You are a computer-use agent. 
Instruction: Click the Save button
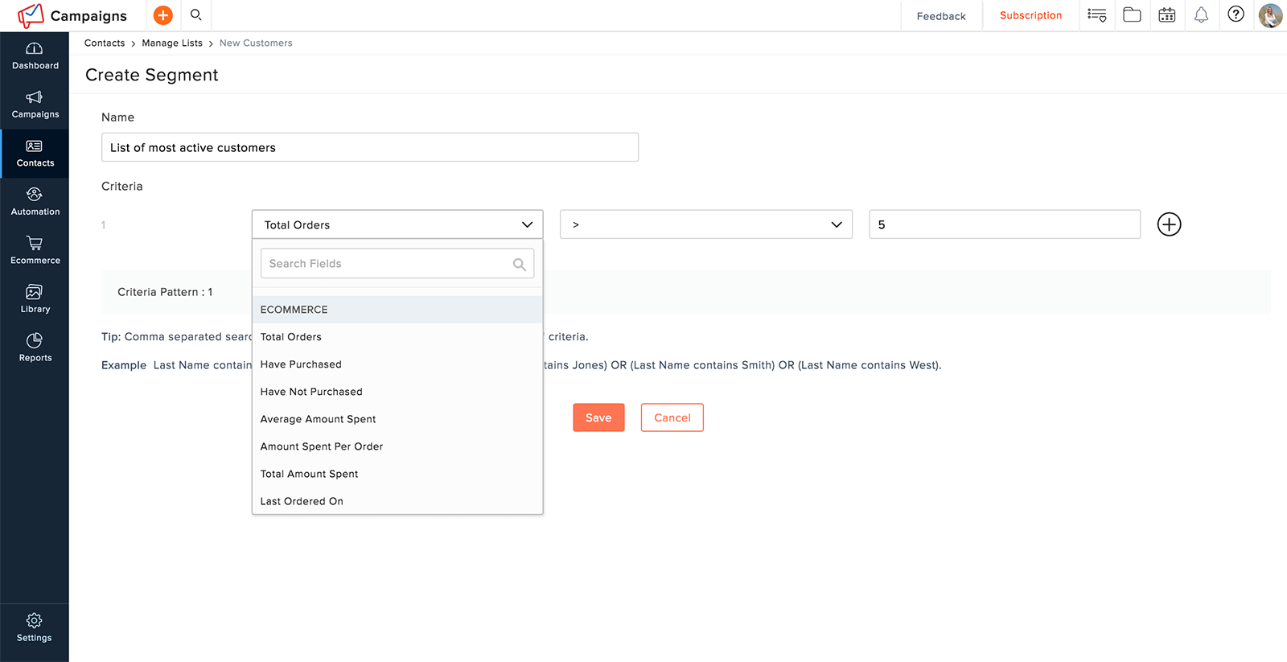coord(598,417)
